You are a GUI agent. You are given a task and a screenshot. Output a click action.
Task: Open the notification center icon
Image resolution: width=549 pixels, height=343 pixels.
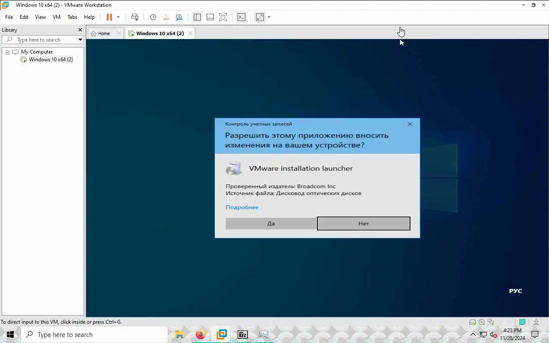click(x=535, y=334)
